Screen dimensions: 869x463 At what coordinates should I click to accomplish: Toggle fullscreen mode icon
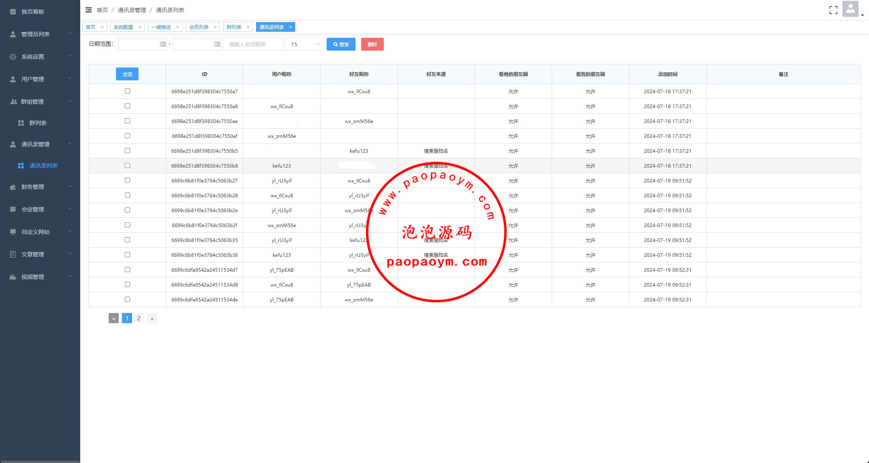pos(833,10)
